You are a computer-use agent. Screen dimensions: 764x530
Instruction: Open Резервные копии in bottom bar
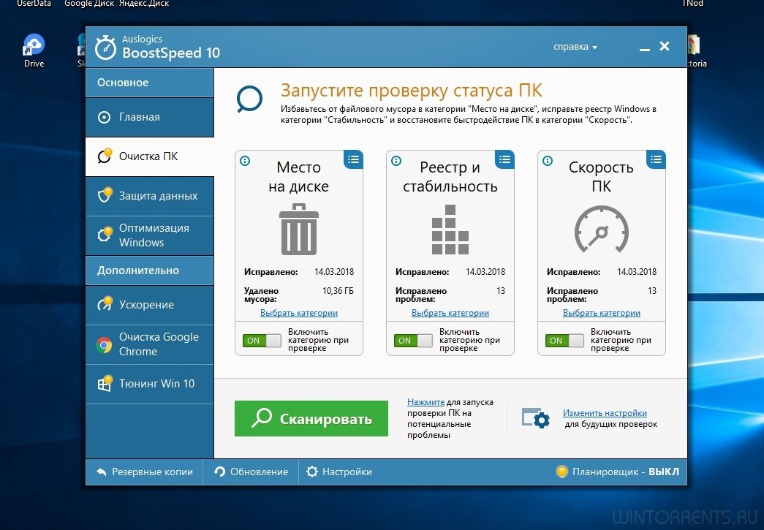(x=144, y=472)
